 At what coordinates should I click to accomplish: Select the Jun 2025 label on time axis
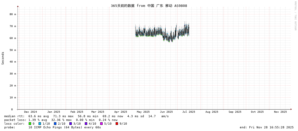coord(166,112)
